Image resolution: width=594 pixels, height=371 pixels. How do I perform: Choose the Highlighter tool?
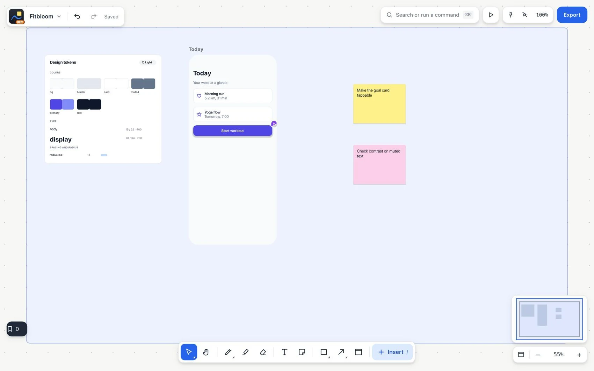[x=245, y=352]
